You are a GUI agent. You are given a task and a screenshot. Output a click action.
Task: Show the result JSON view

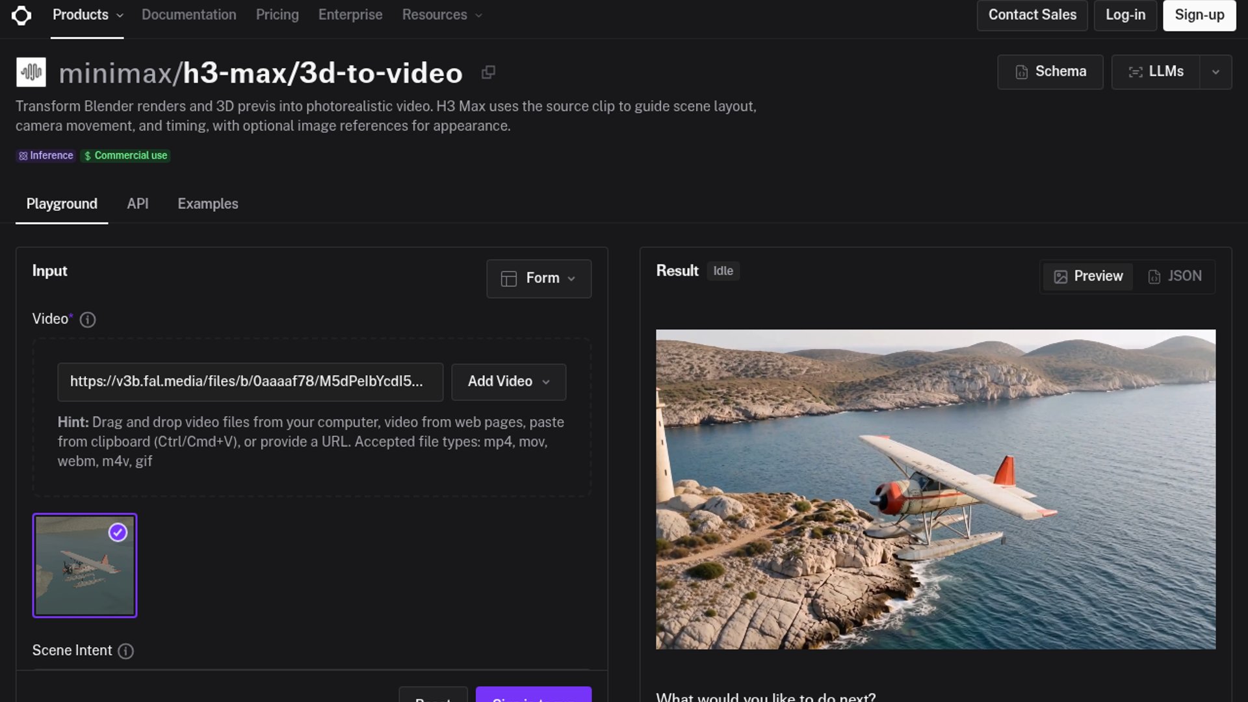pyautogui.click(x=1175, y=276)
